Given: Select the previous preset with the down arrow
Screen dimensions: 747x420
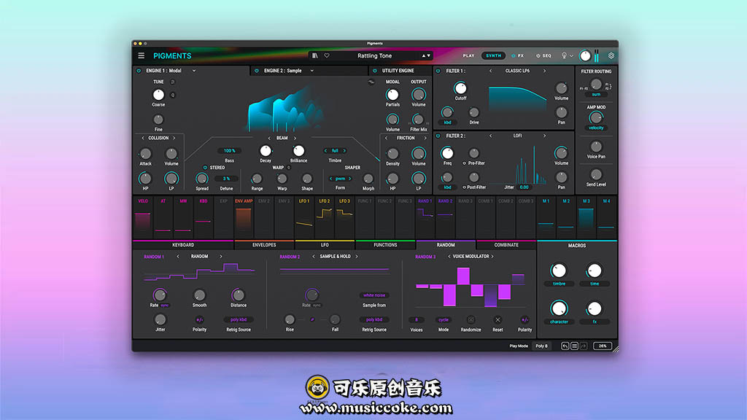Looking at the screenshot, I should click(429, 55).
